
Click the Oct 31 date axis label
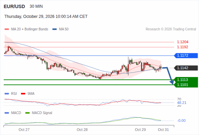pos(163,130)
